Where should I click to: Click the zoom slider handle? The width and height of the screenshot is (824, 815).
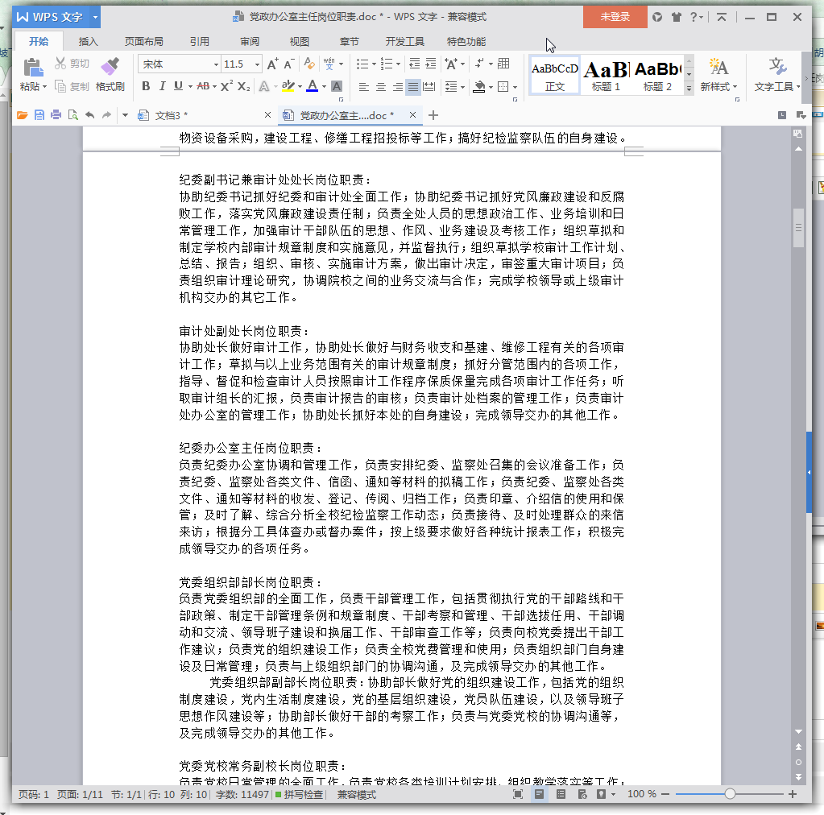coord(730,794)
